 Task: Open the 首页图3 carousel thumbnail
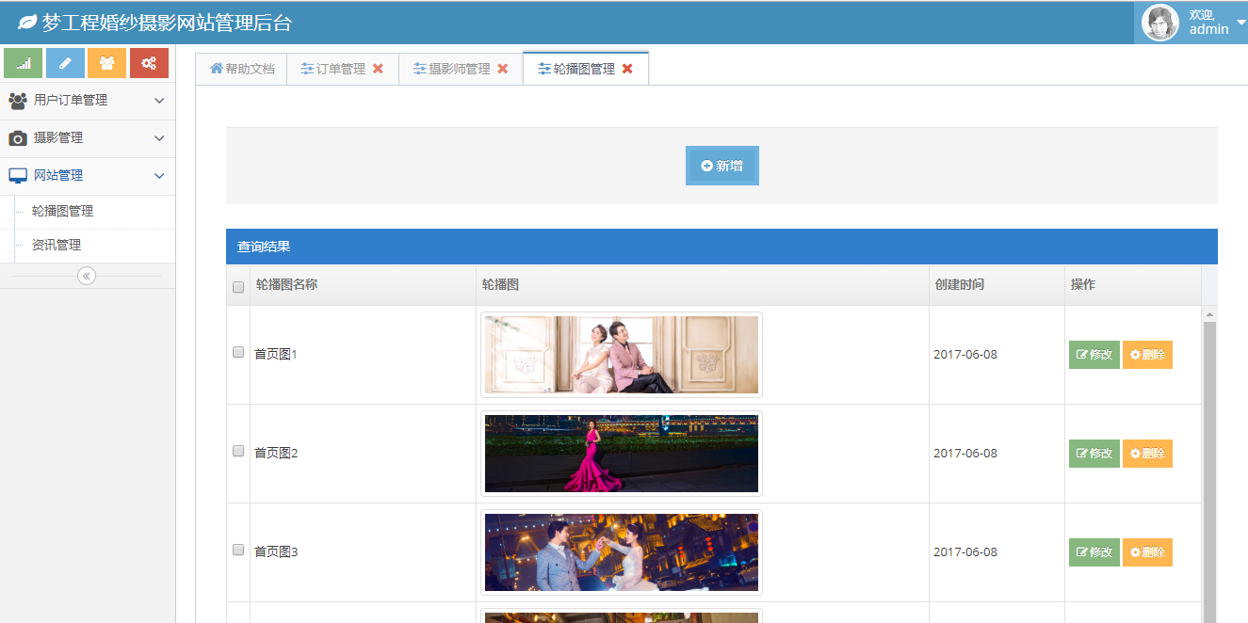pyautogui.click(x=622, y=552)
